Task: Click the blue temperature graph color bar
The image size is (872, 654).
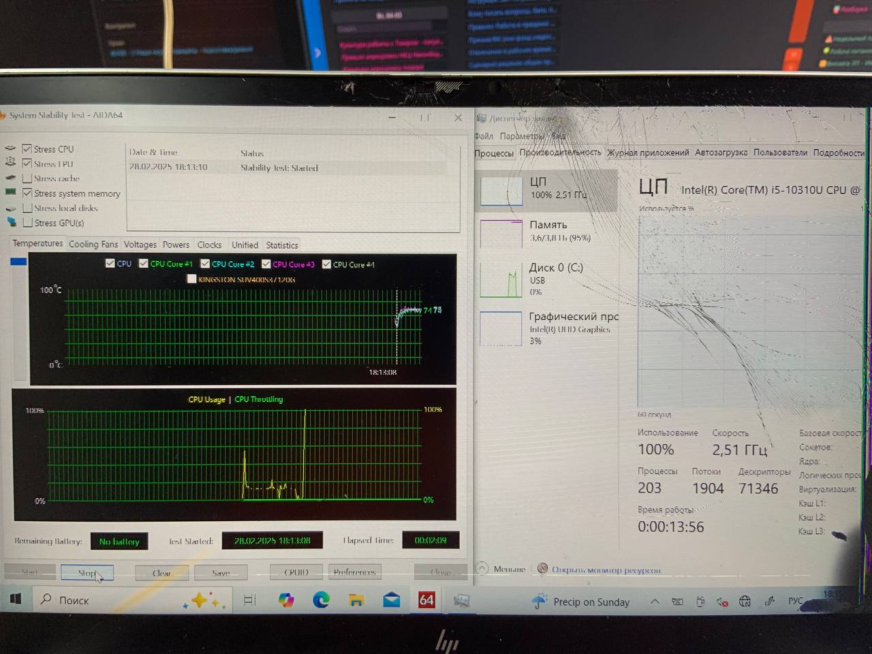Action: click(18, 262)
